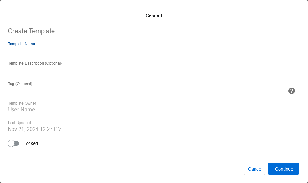
Task: Click the Template Description (Optional) label
Action: pyautogui.click(x=35, y=63)
